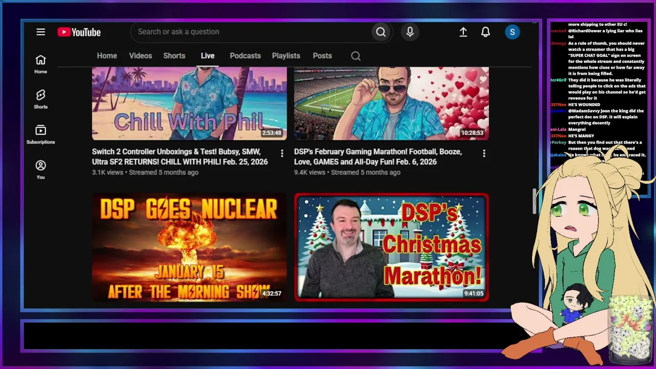Open the February Gaming Marathon thumbnail
Image resolution: width=656 pixels, height=369 pixels.
click(392, 104)
